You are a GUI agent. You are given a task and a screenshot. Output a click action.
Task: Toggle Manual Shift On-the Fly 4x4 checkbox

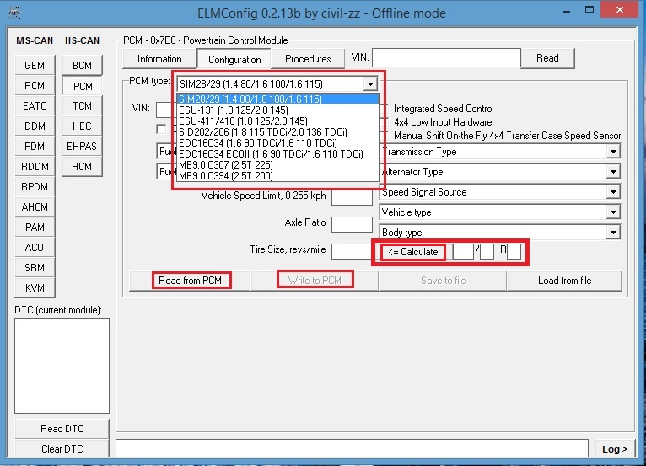tap(385, 136)
